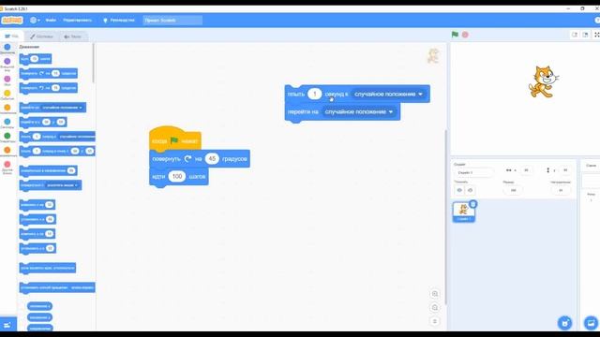Select the Внешний вид blocks category
600x337 pixels.
7,65
